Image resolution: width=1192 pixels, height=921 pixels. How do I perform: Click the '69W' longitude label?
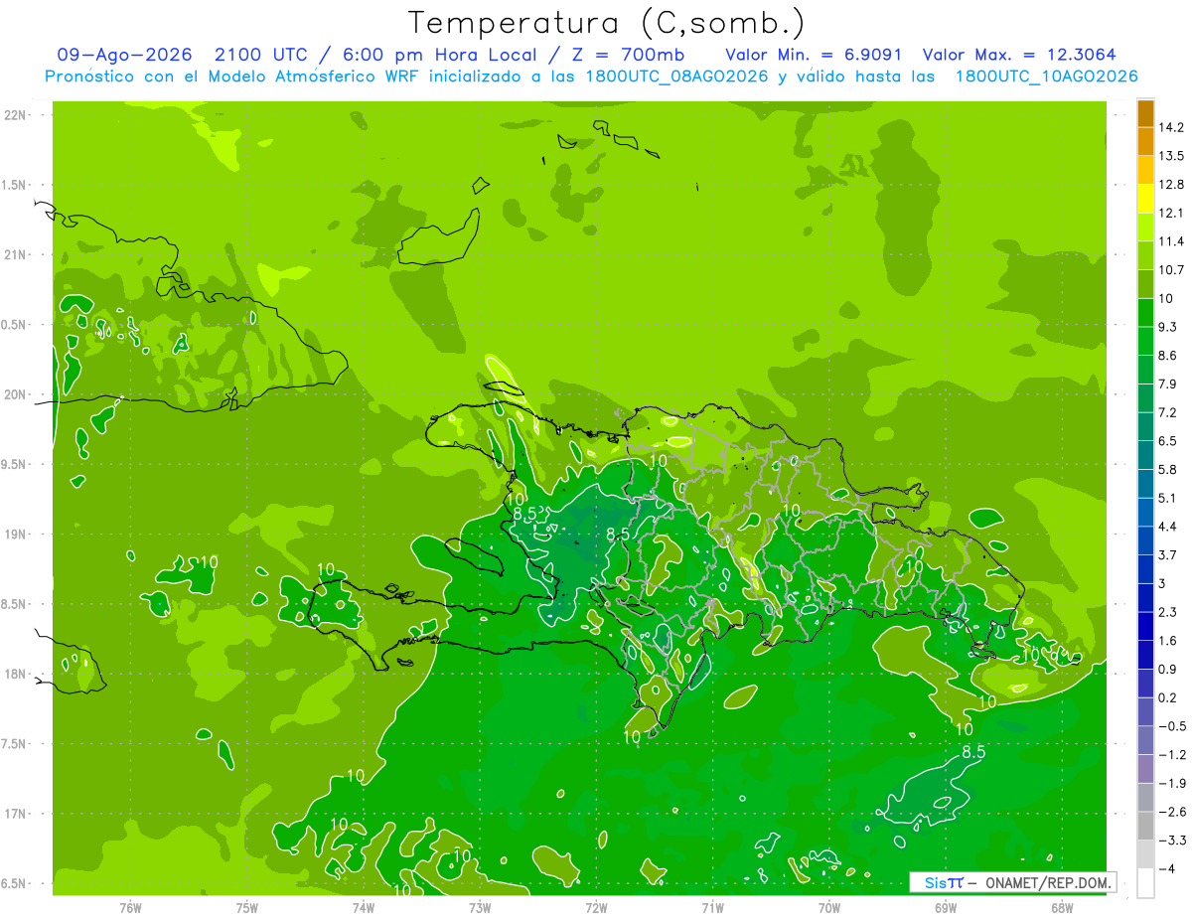tap(945, 906)
